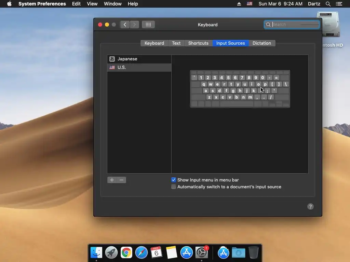
Task: Open Launchpad rocket from the Dock
Action: (x=111, y=252)
